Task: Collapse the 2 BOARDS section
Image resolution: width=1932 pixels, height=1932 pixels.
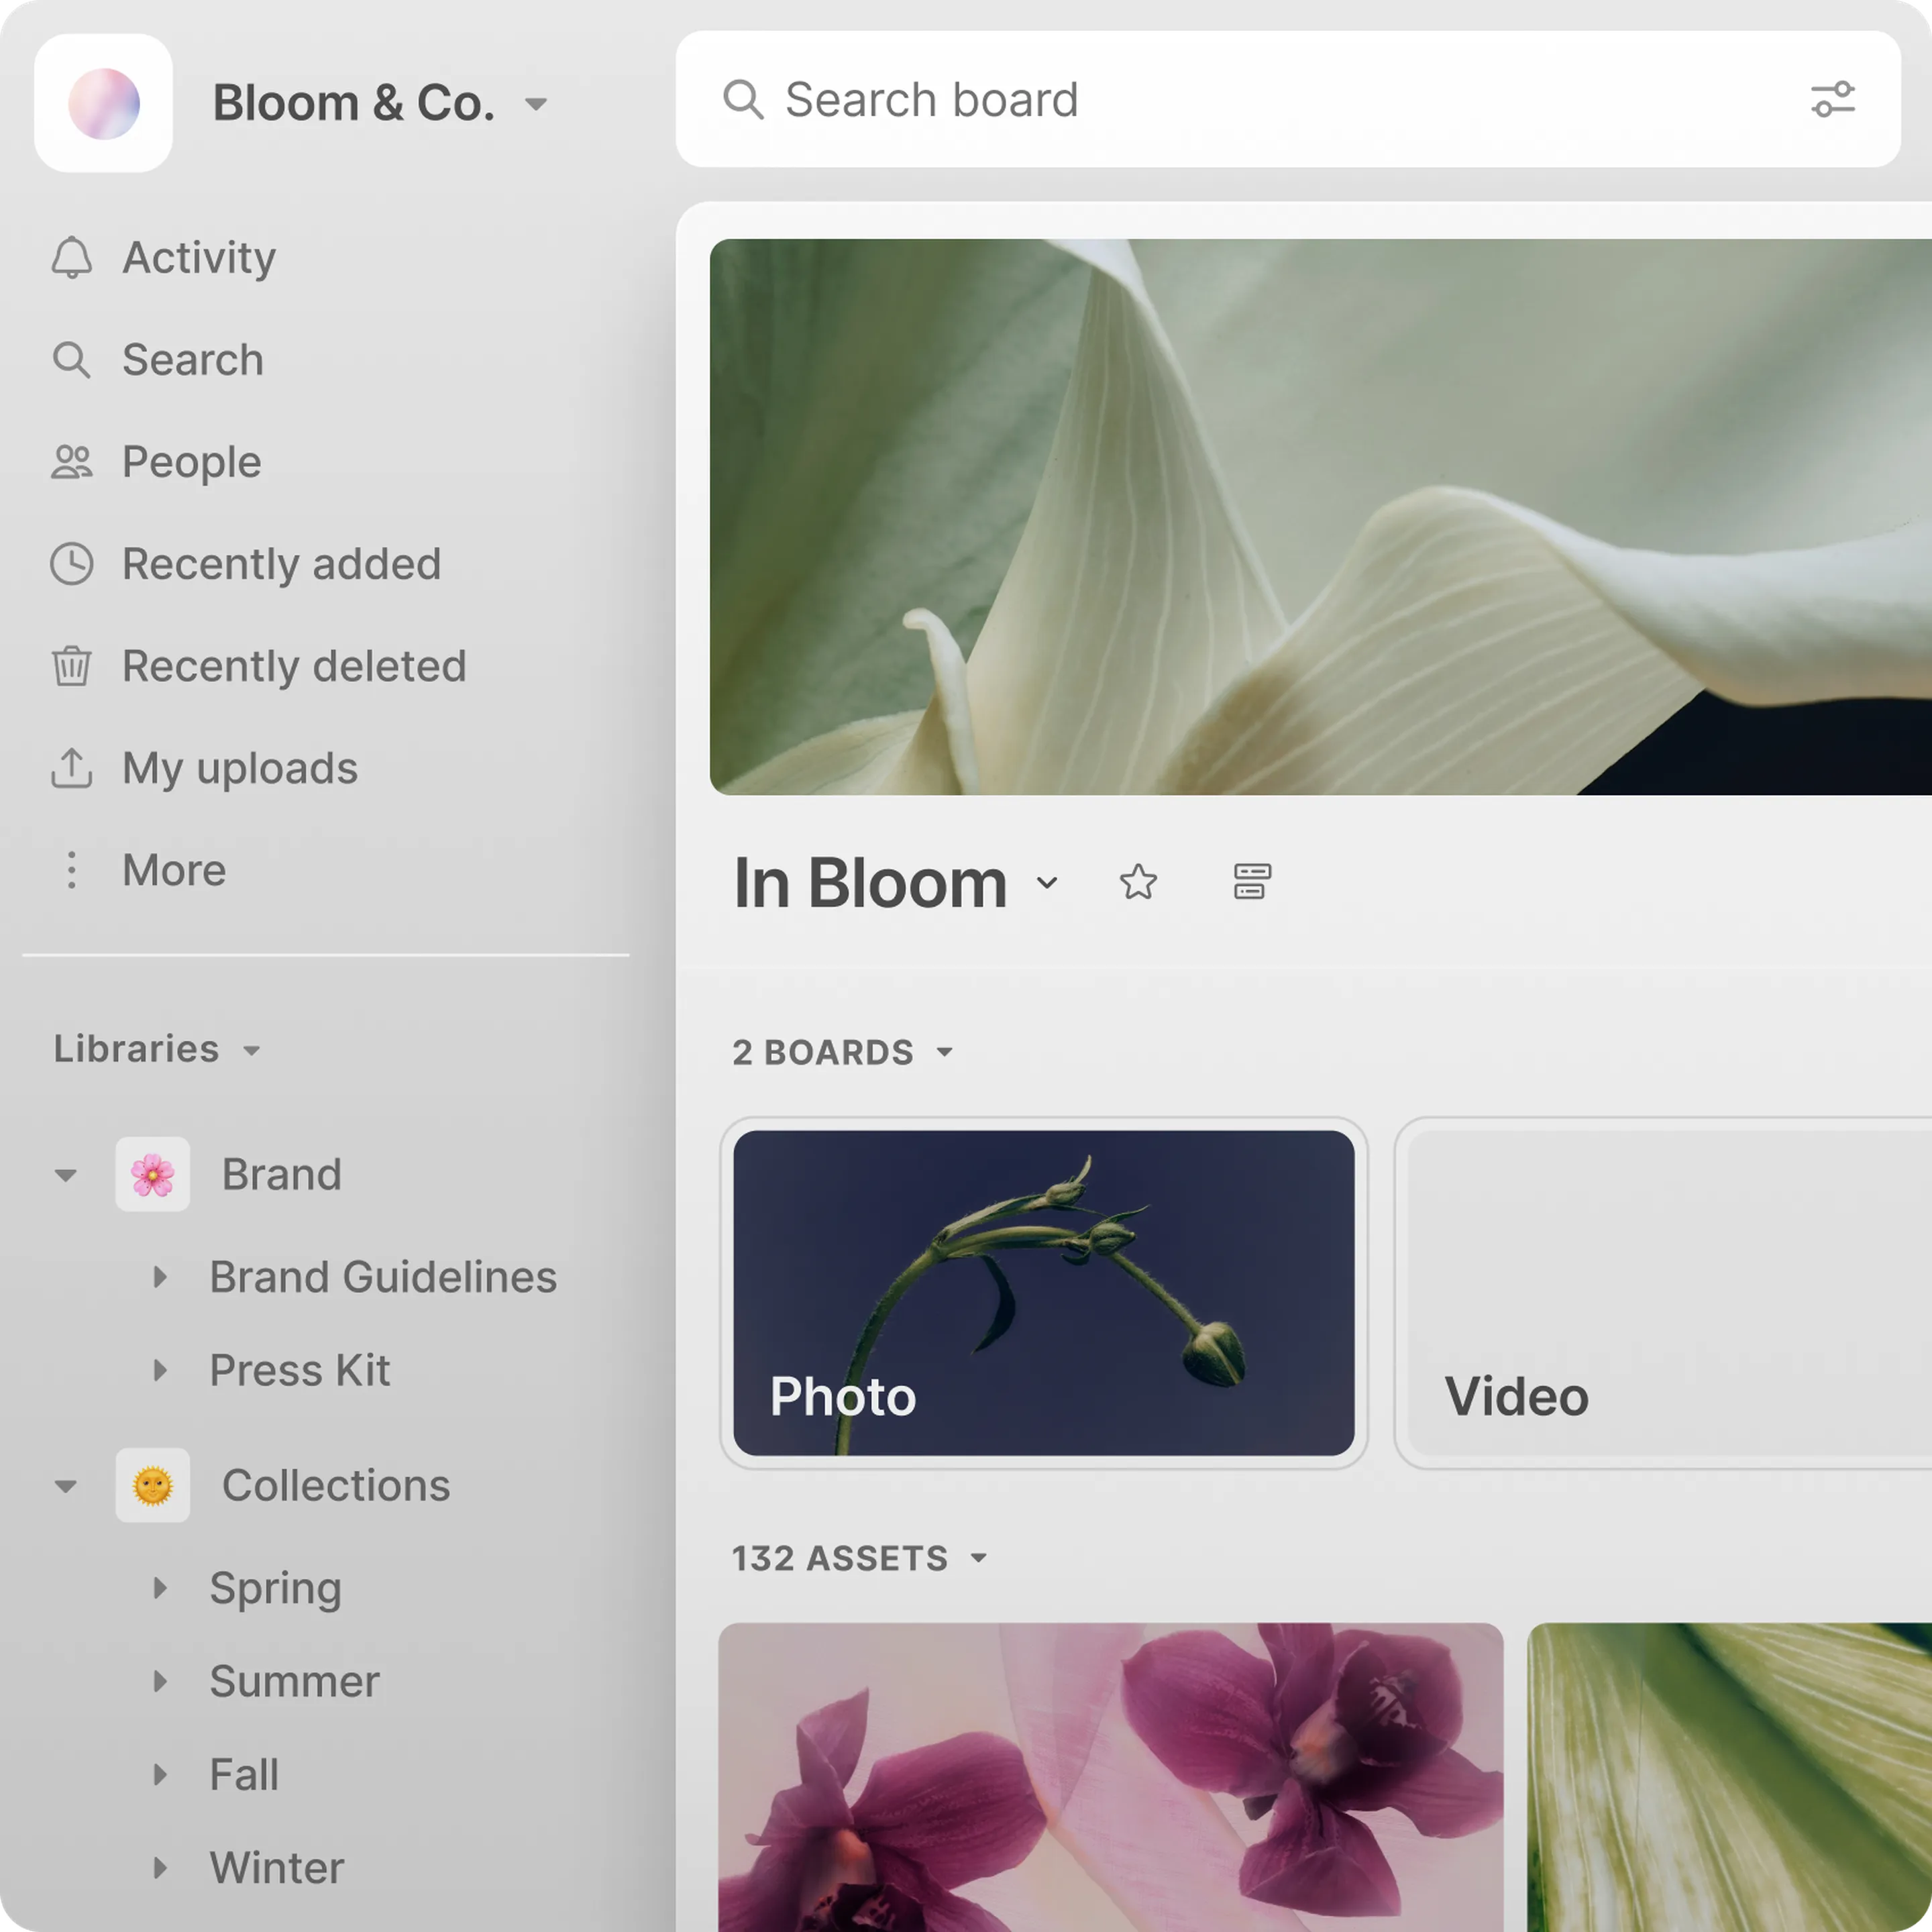Action: point(944,1052)
